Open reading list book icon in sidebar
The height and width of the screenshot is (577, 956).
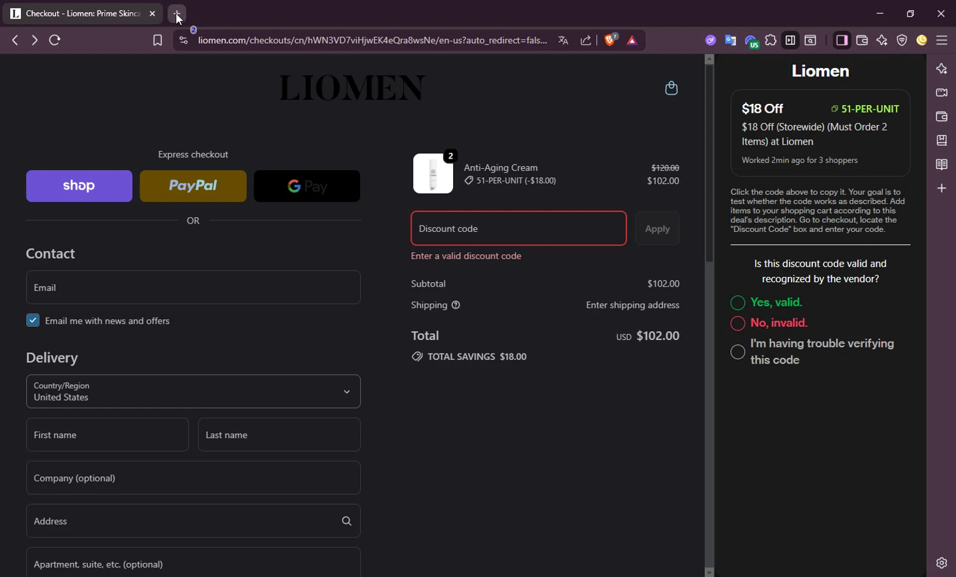click(941, 164)
